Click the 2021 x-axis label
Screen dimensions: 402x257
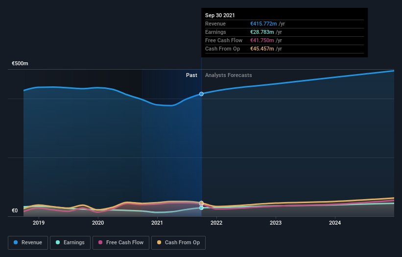pos(157,223)
